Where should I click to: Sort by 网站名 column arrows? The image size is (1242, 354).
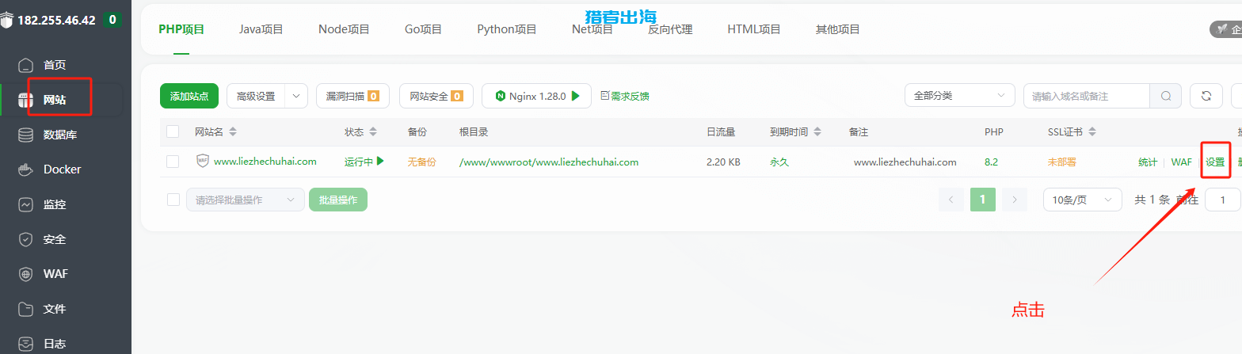(x=233, y=131)
